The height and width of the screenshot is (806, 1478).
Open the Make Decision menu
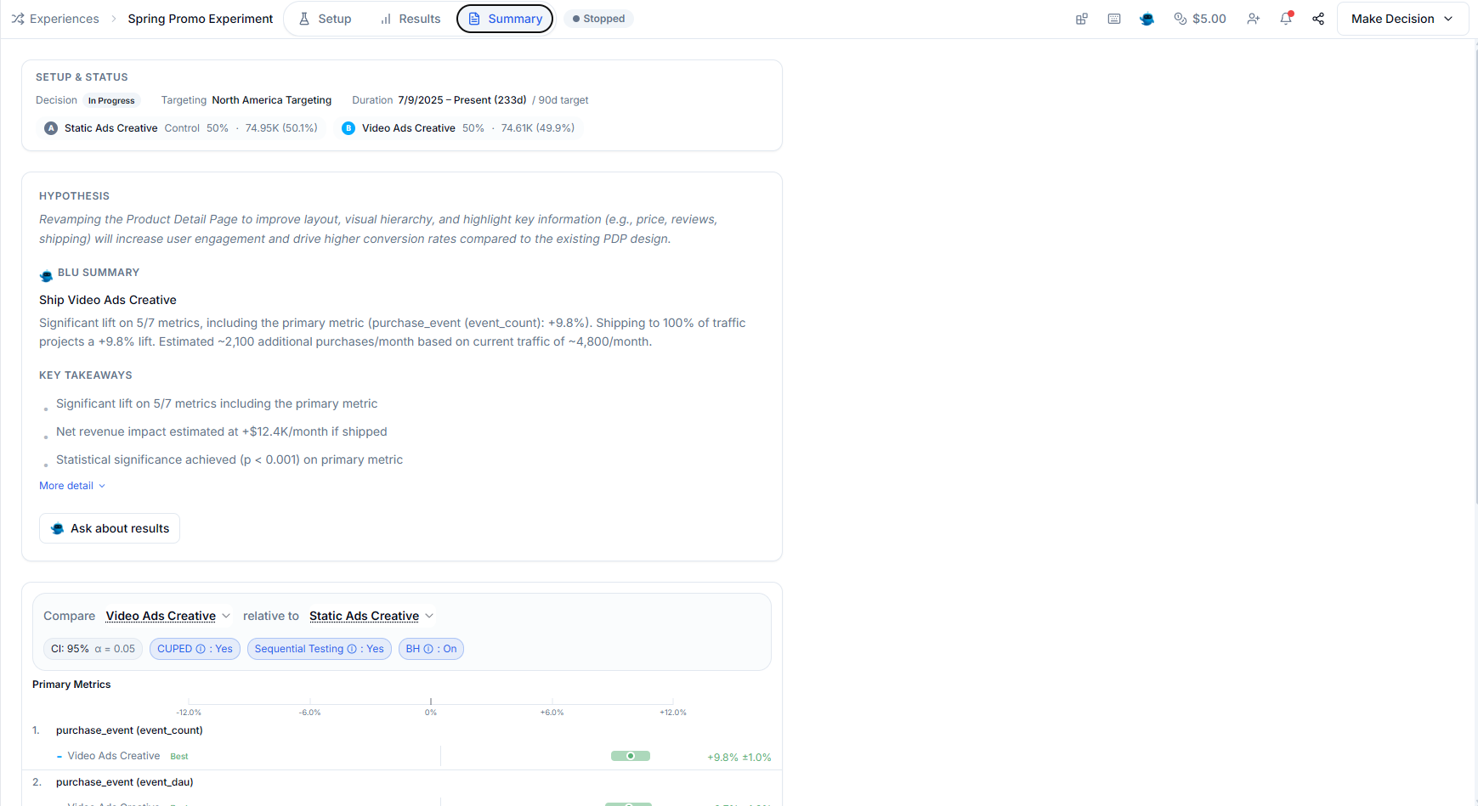pos(1402,18)
